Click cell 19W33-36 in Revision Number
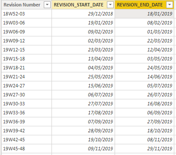Viewport: 176px width, 155px height. point(27,113)
